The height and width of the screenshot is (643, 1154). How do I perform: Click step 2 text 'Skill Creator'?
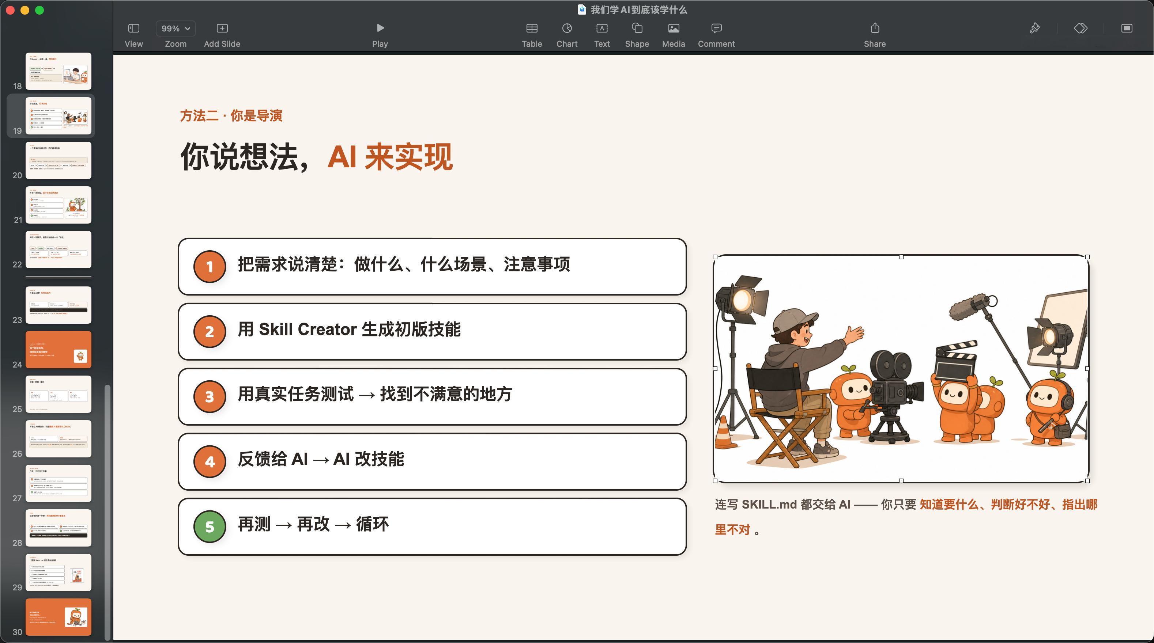pyautogui.click(x=308, y=329)
